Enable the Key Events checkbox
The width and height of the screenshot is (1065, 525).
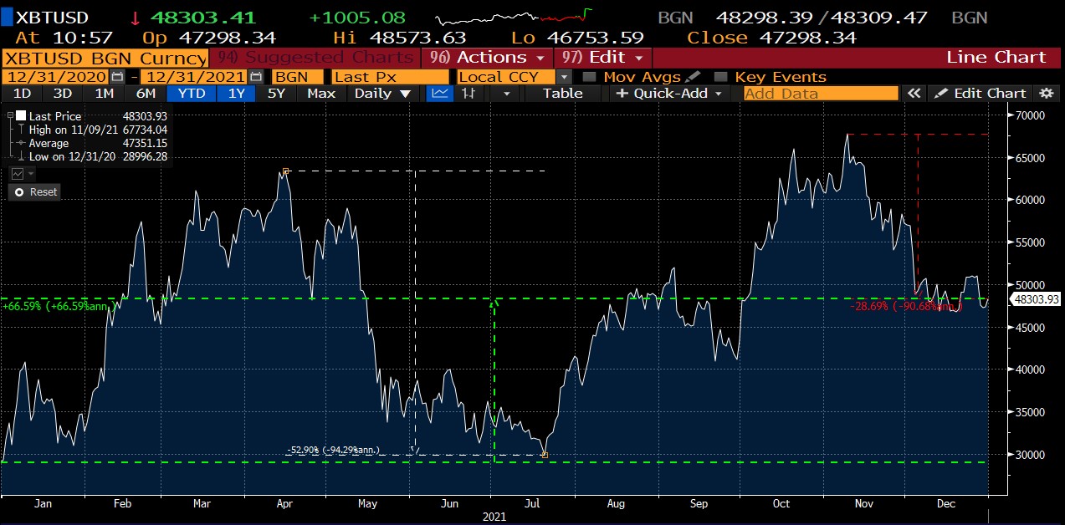720,77
